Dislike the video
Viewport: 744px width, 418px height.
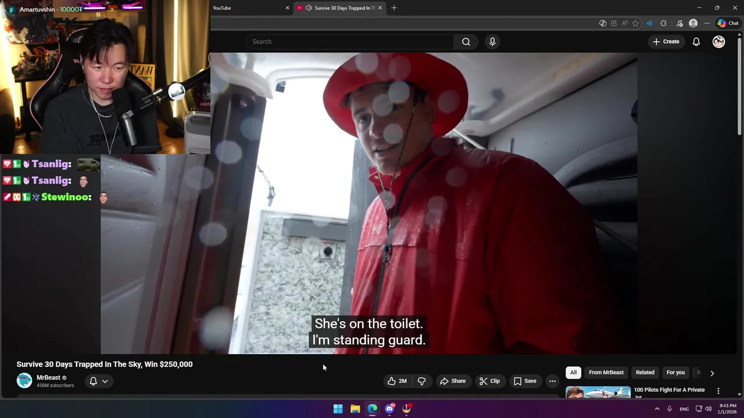422,381
